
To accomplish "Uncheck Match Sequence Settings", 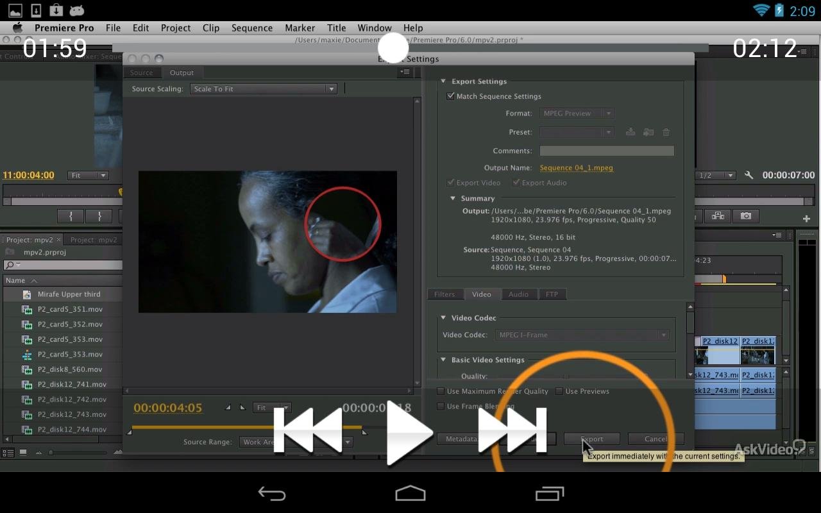I will point(450,96).
